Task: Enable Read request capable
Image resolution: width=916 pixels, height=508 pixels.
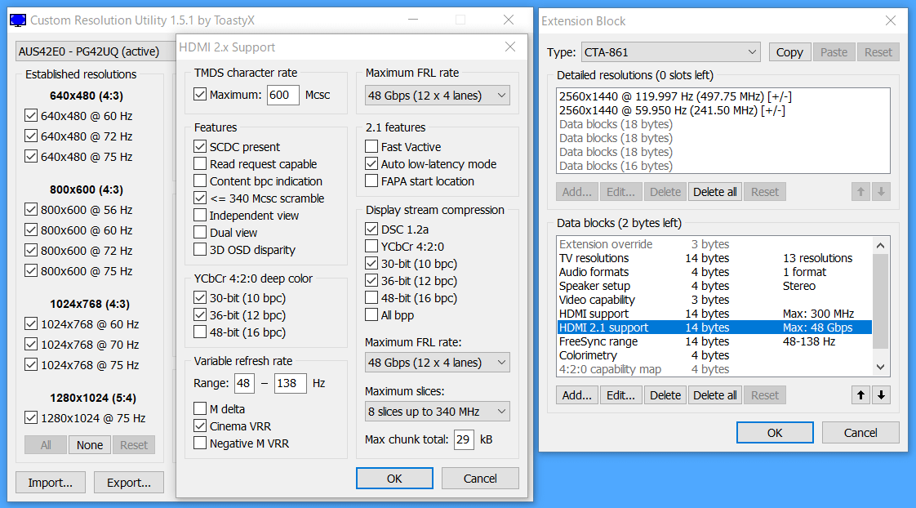Action: click(200, 163)
